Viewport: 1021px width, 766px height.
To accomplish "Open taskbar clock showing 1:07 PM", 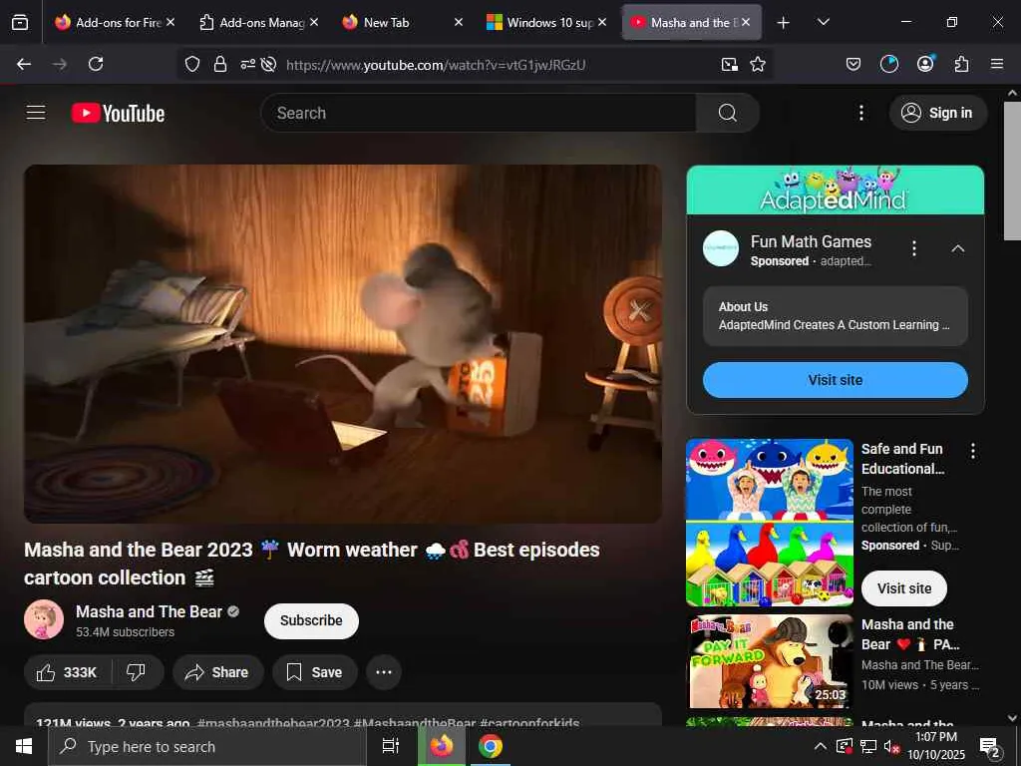I will 936,746.
